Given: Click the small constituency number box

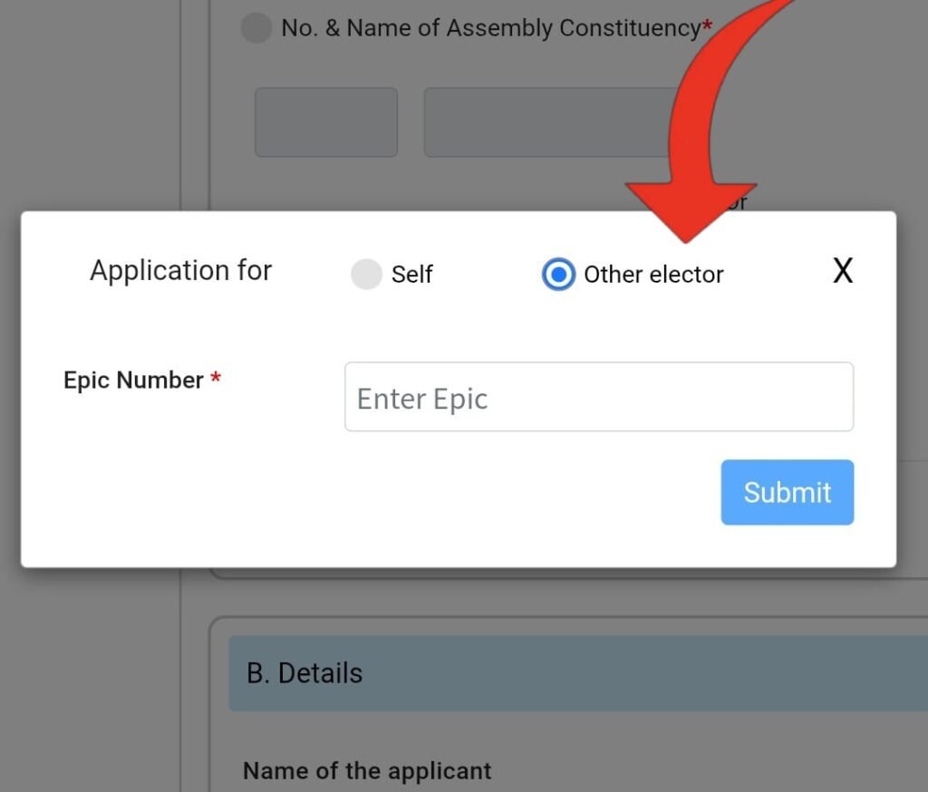Looking at the screenshot, I should coord(326,122).
